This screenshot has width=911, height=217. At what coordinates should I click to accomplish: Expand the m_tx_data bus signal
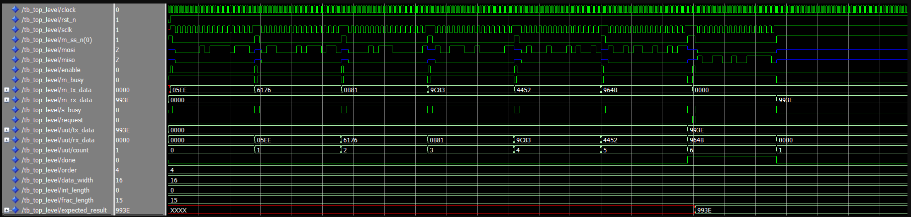[x=7, y=90]
